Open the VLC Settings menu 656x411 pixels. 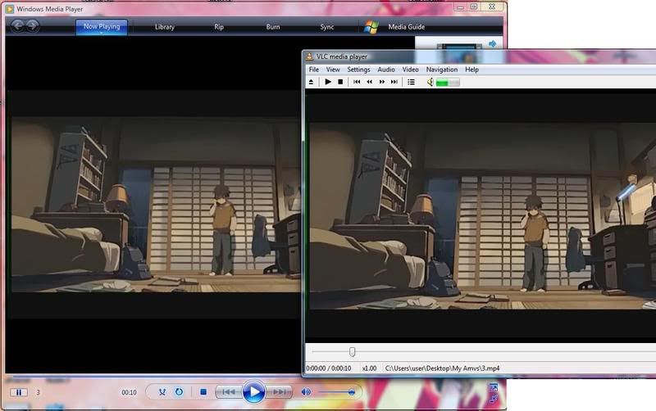358,70
